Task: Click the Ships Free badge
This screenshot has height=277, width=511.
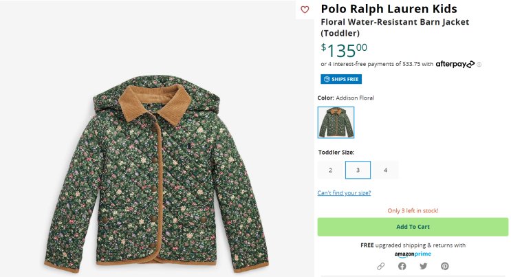Action: pyautogui.click(x=340, y=79)
